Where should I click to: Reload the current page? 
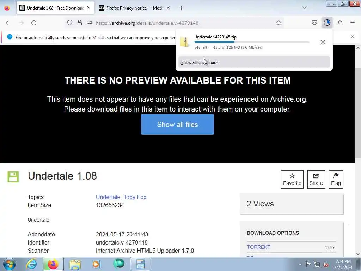click(34, 23)
